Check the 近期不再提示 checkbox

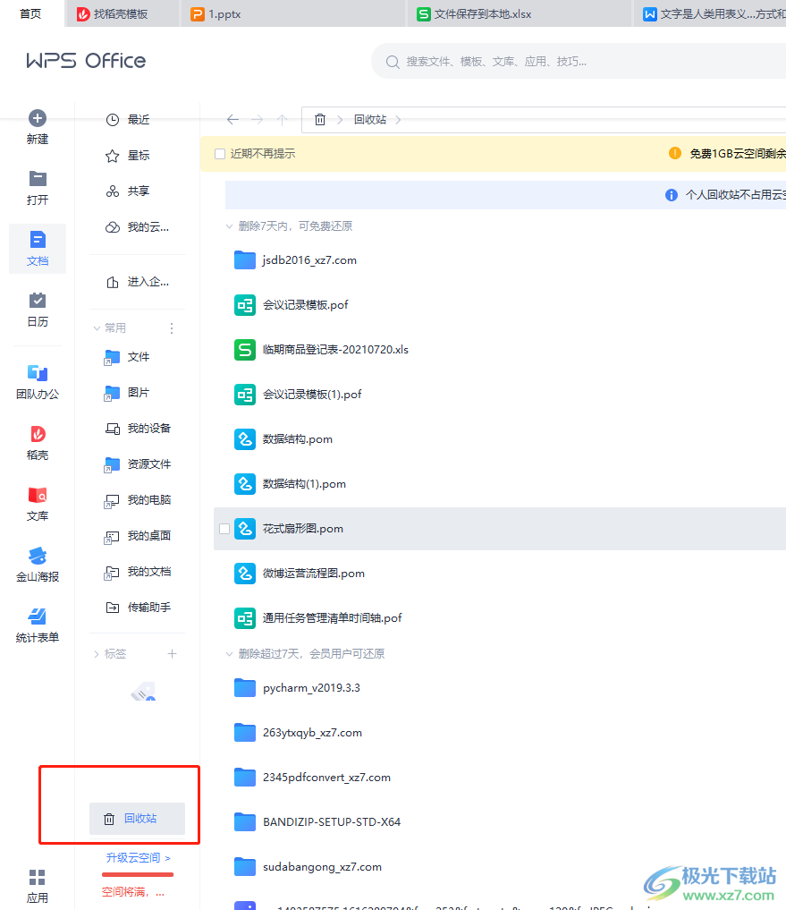(x=220, y=154)
